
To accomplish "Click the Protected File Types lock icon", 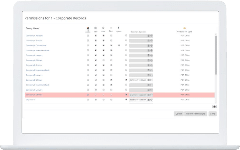I will click(184, 28).
